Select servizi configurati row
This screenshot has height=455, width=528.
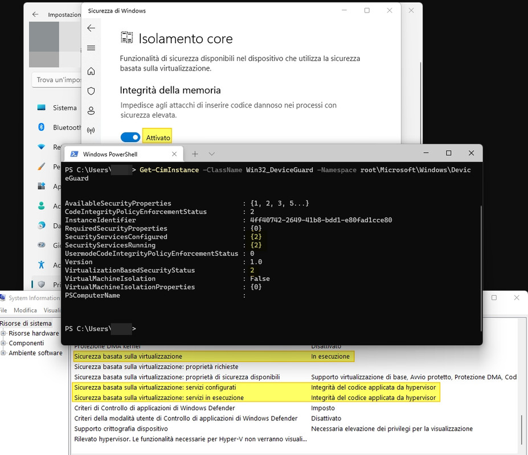tap(256, 387)
